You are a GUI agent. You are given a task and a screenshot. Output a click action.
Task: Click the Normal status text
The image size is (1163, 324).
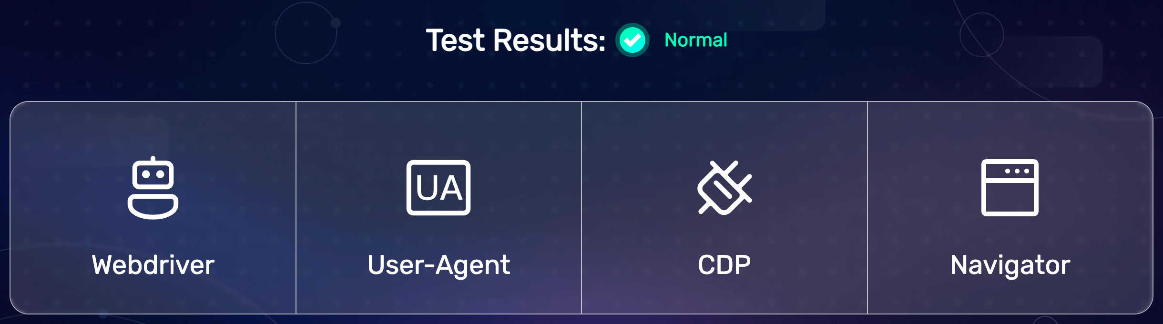click(696, 40)
